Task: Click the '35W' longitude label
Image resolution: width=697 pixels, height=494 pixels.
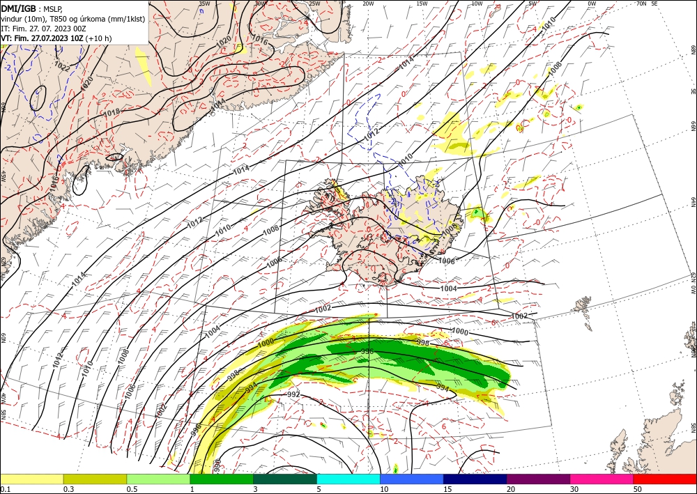Action: coord(204,3)
